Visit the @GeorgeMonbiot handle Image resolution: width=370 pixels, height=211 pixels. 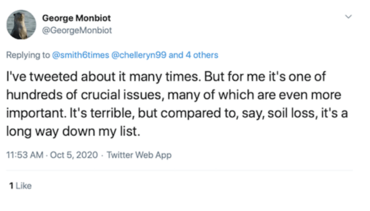pyautogui.click(x=77, y=30)
